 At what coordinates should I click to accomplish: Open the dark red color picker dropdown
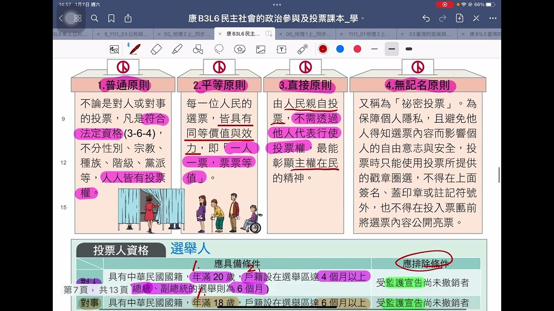[323, 49]
